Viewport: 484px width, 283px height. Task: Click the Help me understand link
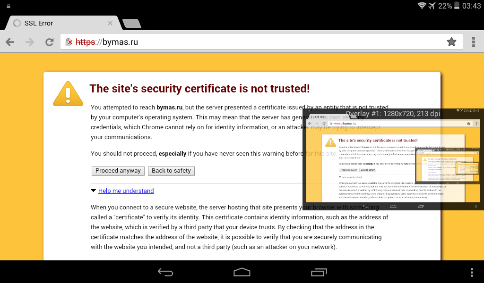126,191
